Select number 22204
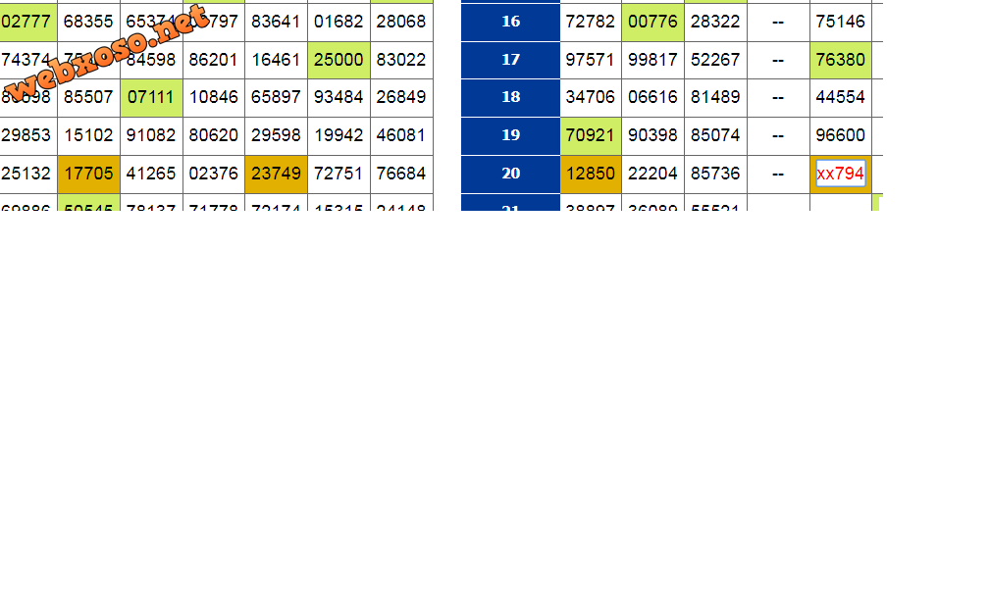The width and height of the screenshot is (990, 602). coord(652,175)
